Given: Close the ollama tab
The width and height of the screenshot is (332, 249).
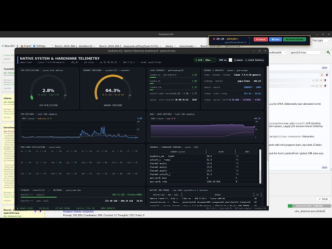Looking at the screenshot, I should pyautogui.click(x=175, y=46).
